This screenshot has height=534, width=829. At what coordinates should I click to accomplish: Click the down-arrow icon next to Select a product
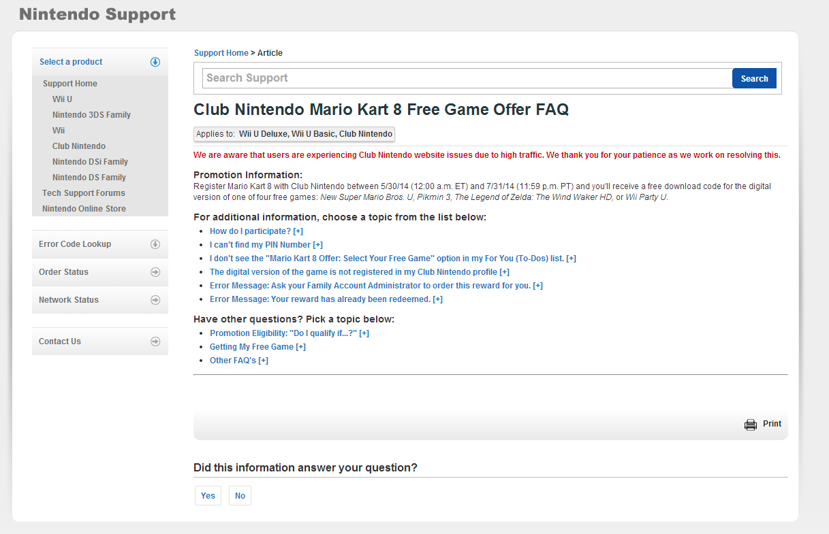click(x=155, y=62)
